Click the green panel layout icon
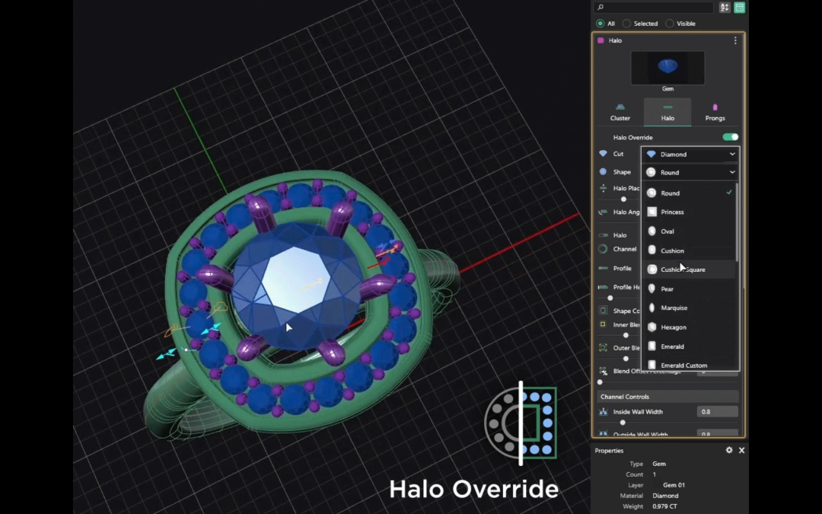 tap(739, 8)
